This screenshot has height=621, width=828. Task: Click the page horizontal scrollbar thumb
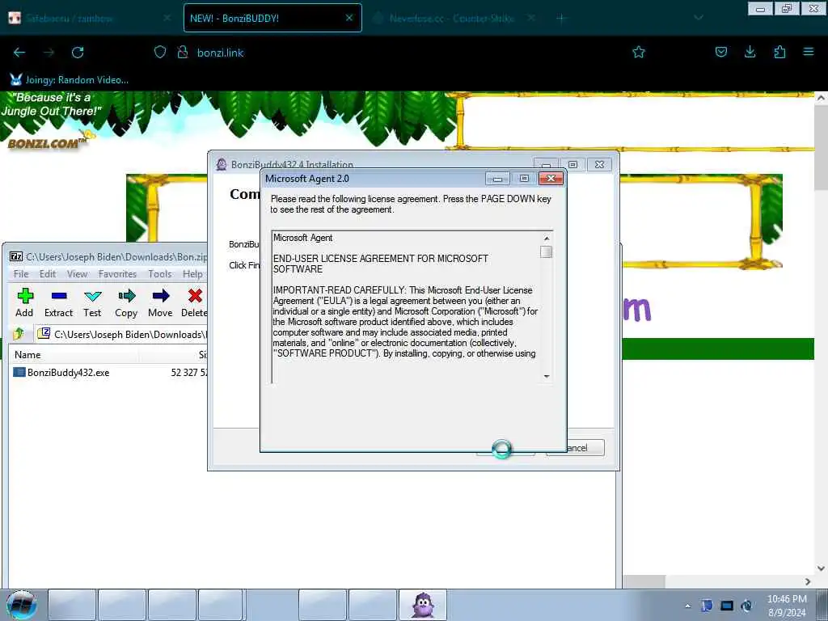[x=643, y=581]
